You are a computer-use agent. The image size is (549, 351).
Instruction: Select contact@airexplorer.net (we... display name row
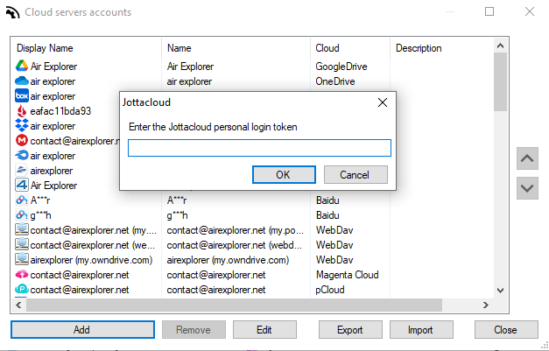(x=93, y=245)
